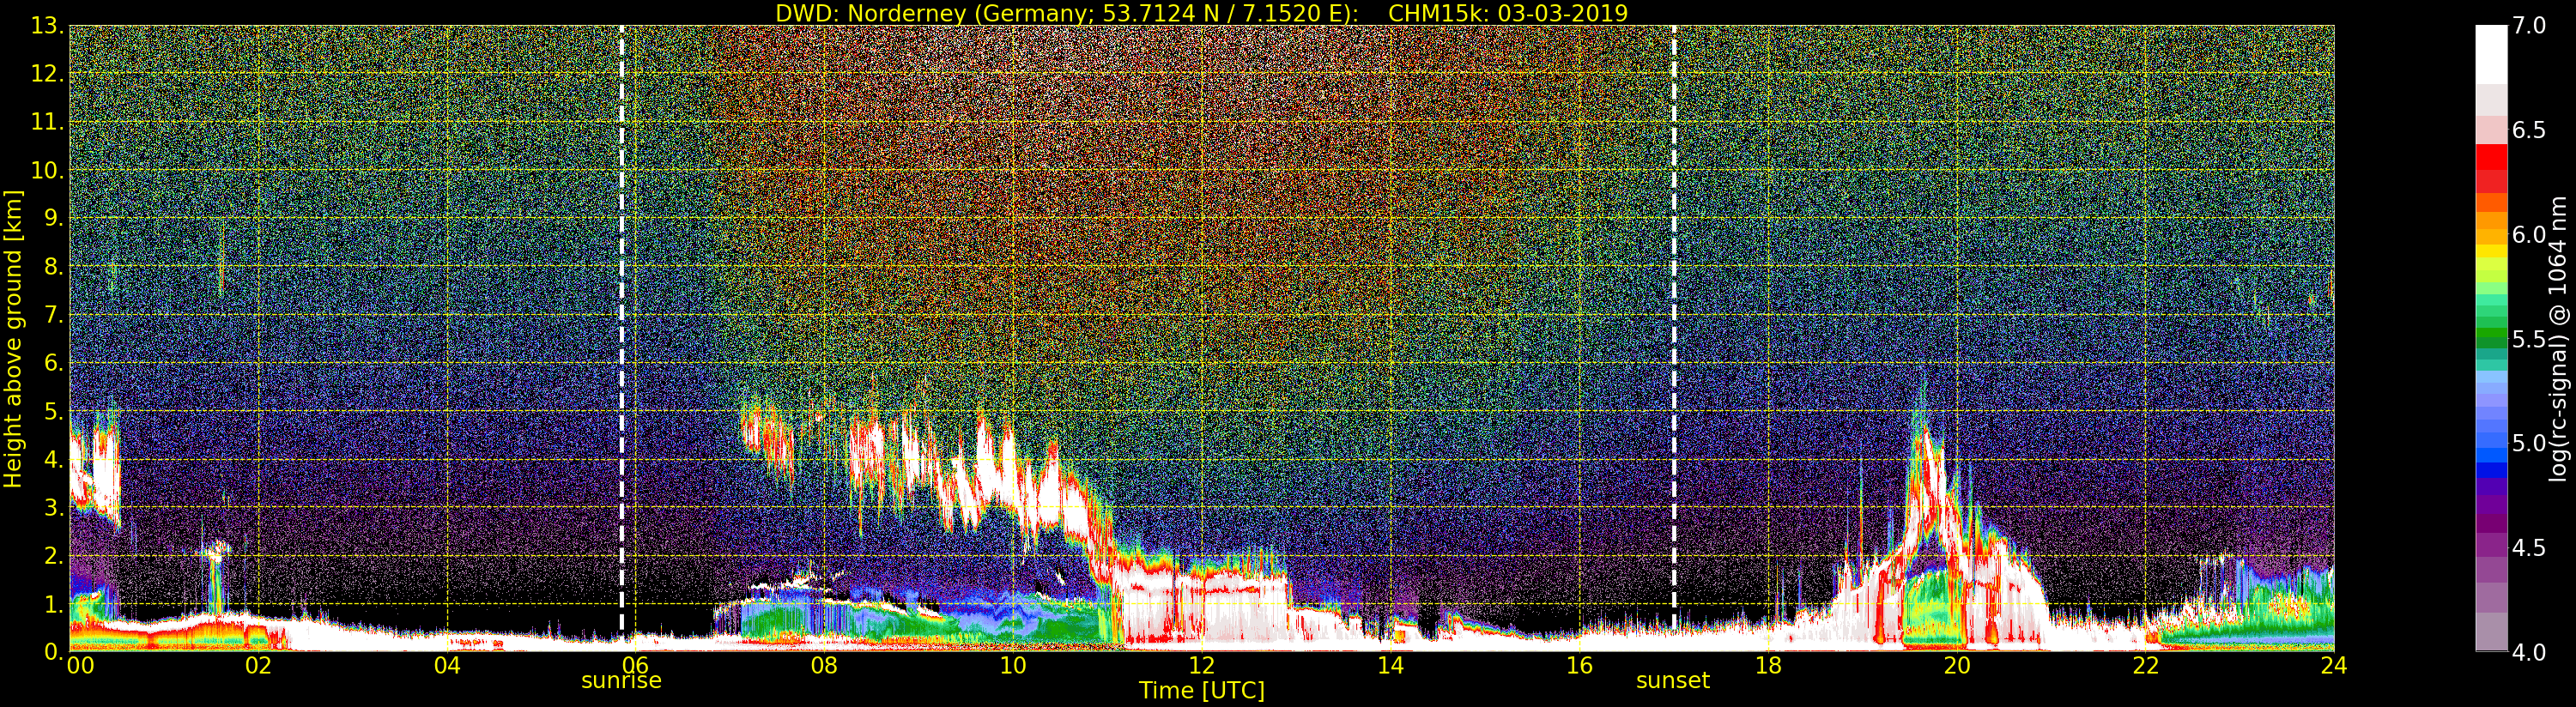This screenshot has width=2576, height=707.
Task: Click the height axis tick label '2.'
Action: point(54,556)
